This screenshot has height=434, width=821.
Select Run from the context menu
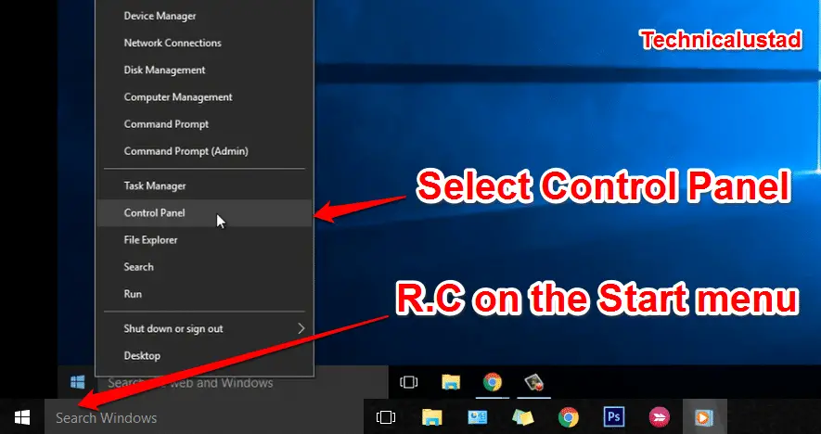[133, 294]
